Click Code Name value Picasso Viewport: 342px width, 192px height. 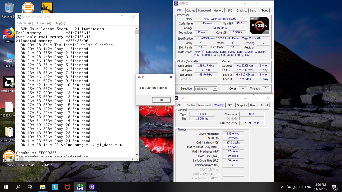click(x=207, y=23)
